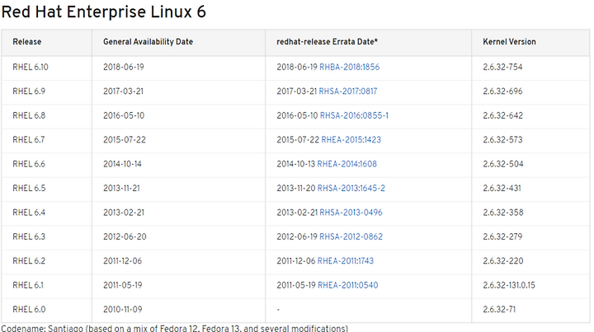Open the RHSA-2016:0855-1 errata link
This screenshot has width=594, height=332.
point(354,115)
